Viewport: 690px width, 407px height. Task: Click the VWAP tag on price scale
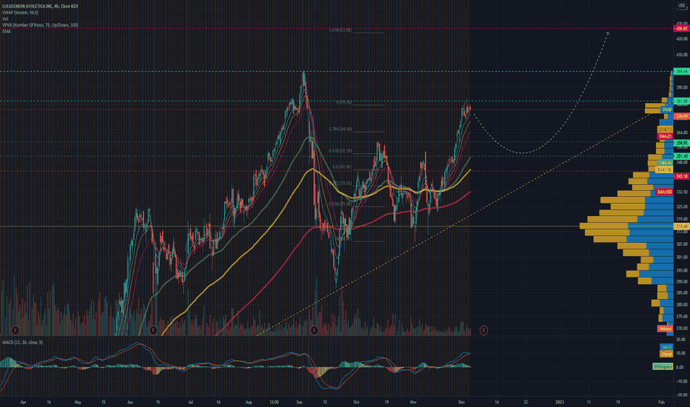pyautogui.click(x=666, y=109)
